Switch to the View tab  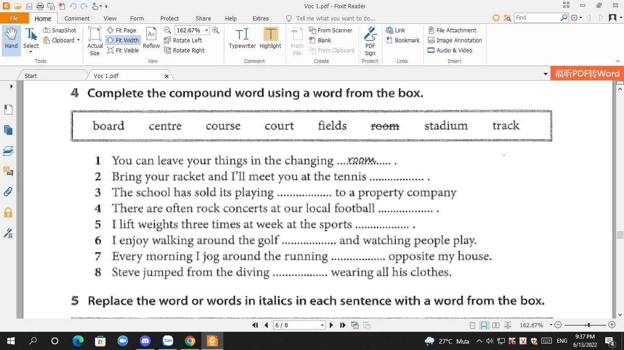110,18
